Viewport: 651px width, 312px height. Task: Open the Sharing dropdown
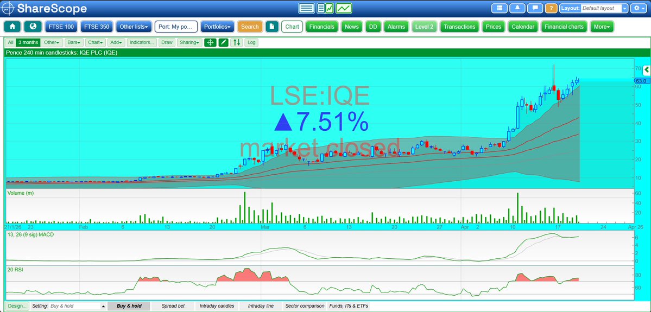click(189, 42)
